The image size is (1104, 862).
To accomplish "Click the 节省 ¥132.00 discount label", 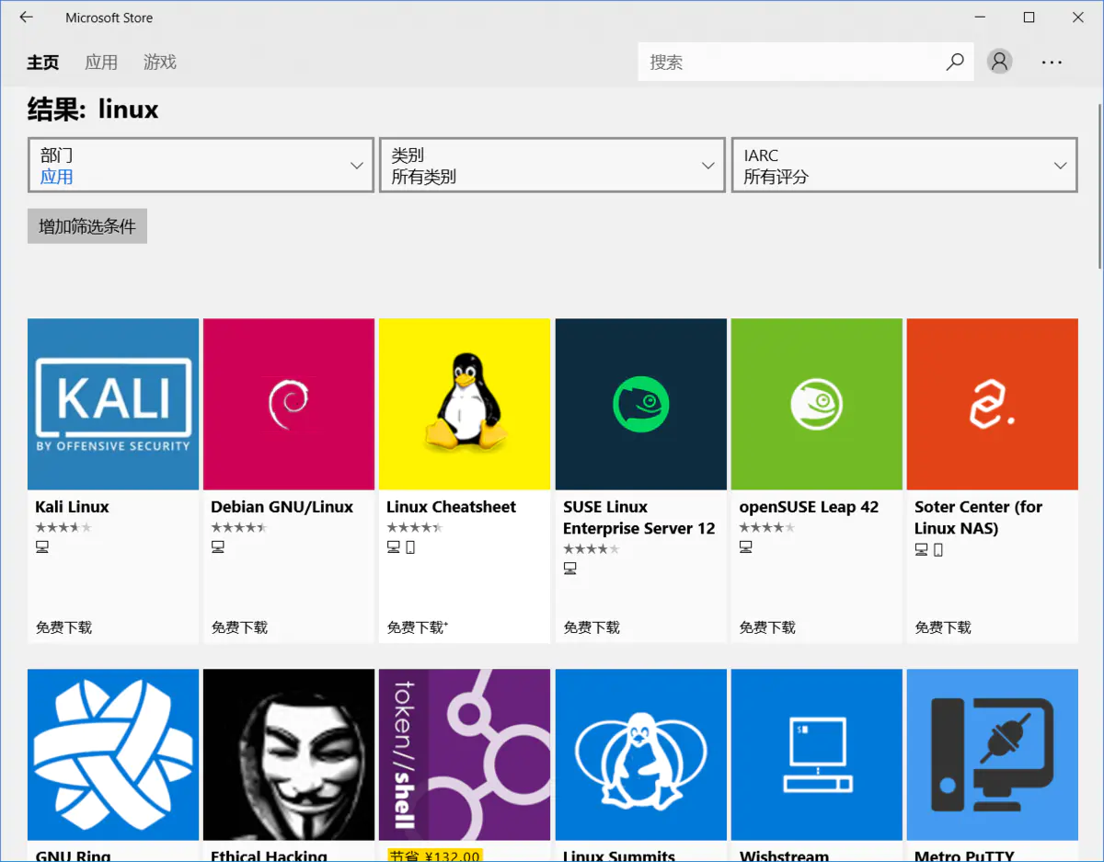I will click(x=434, y=856).
